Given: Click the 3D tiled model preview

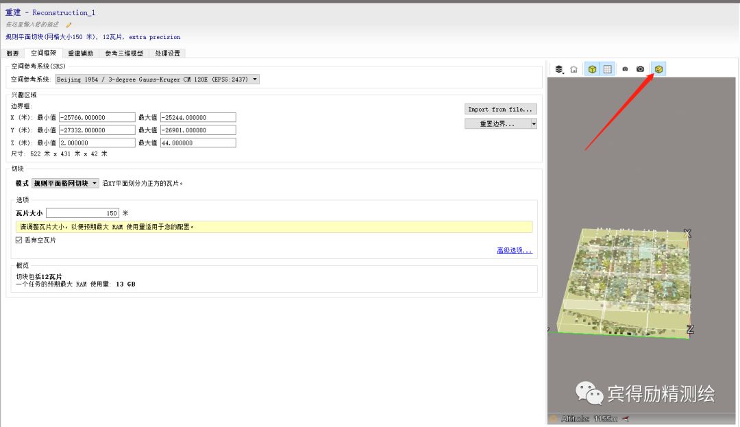Looking at the screenshot, I should [623, 283].
